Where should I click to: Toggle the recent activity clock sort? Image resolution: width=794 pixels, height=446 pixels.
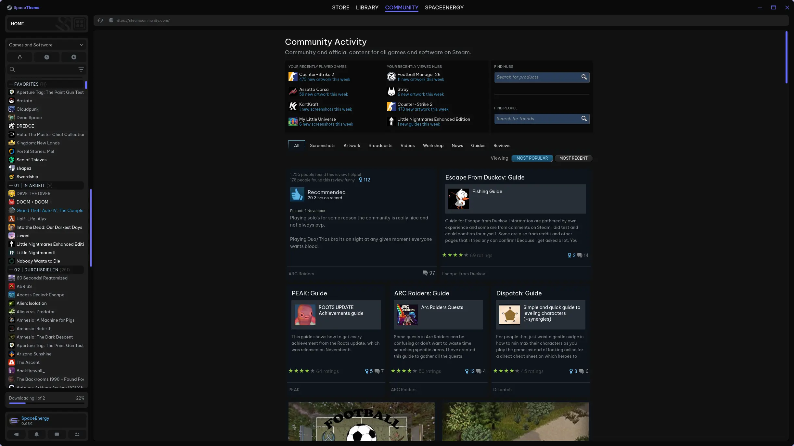coord(47,57)
